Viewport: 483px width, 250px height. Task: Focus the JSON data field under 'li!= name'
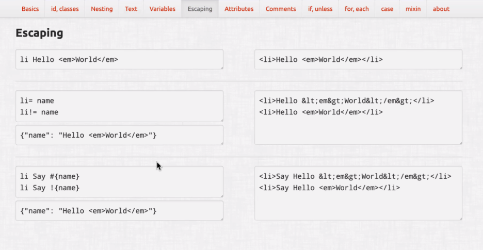pyautogui.click(x=120, y=135)
